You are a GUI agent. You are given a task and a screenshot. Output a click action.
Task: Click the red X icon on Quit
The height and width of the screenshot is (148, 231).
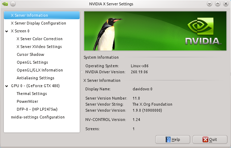point(205,139)
